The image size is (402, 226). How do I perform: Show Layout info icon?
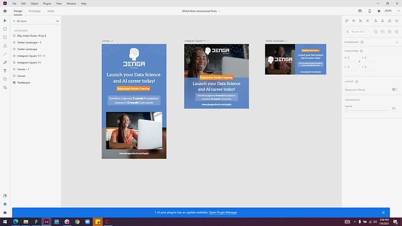(357, 81)
